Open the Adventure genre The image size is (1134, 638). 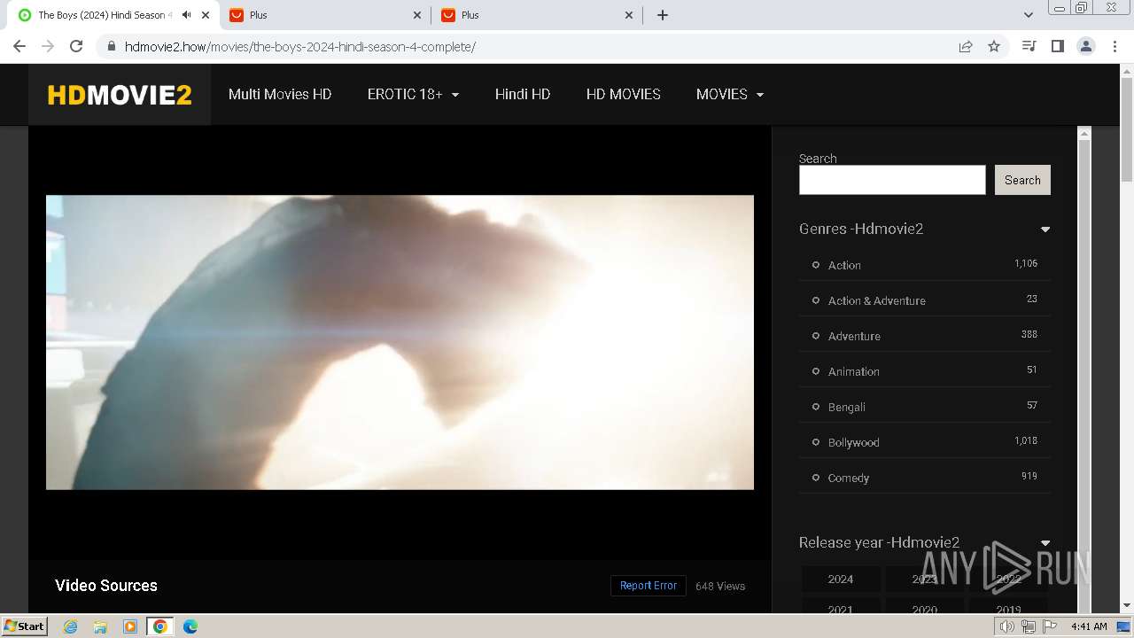(854, 336)
